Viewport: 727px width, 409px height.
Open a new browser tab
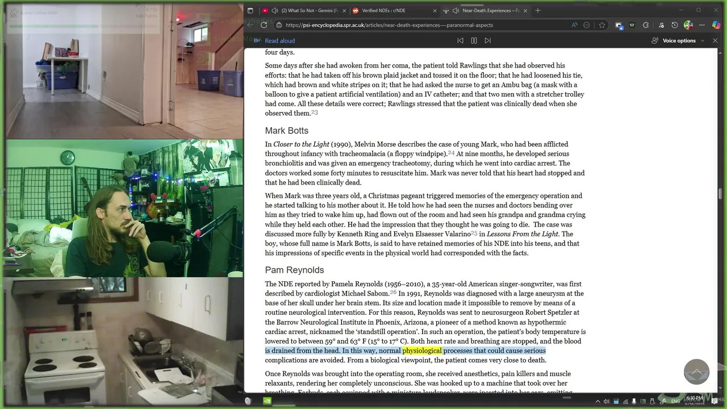538,10
